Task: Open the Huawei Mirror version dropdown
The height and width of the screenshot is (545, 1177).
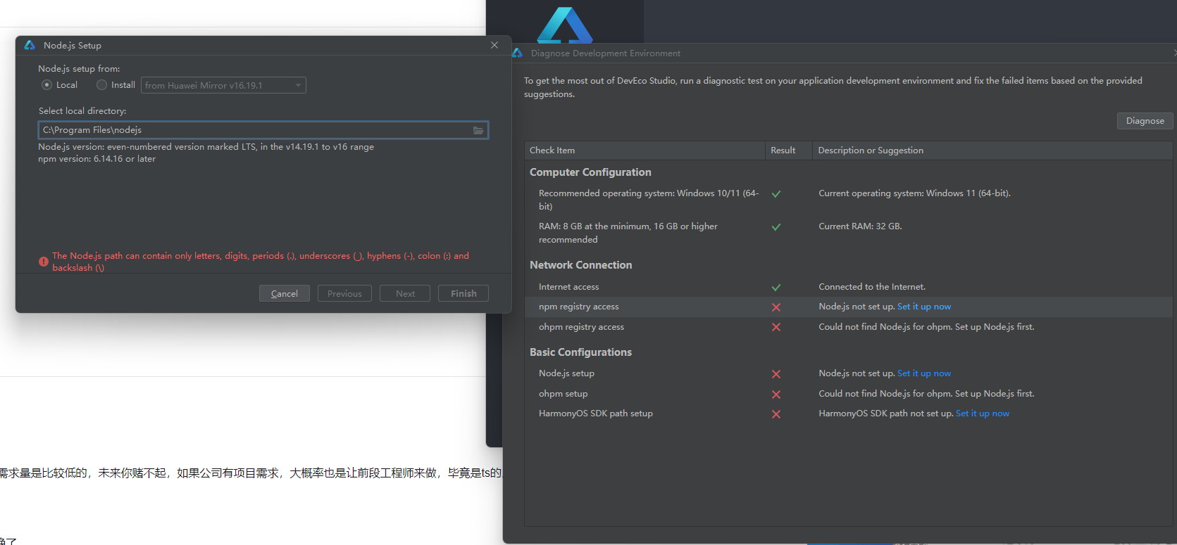Action: (x=223, y=85)
